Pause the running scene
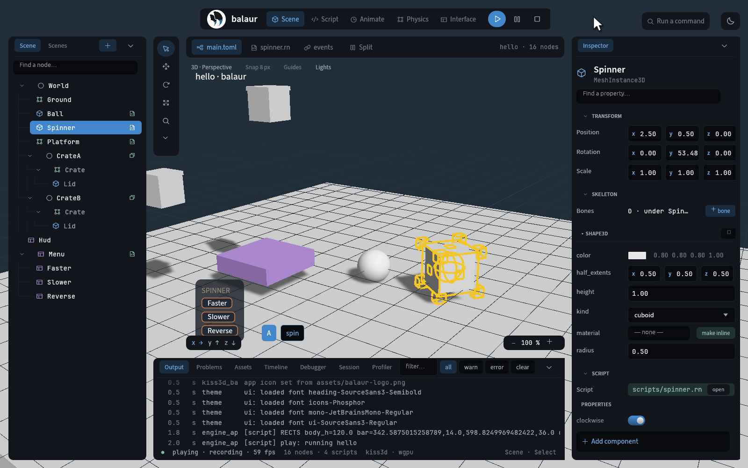The image size is (748, 468). click(x=517, y=19)
